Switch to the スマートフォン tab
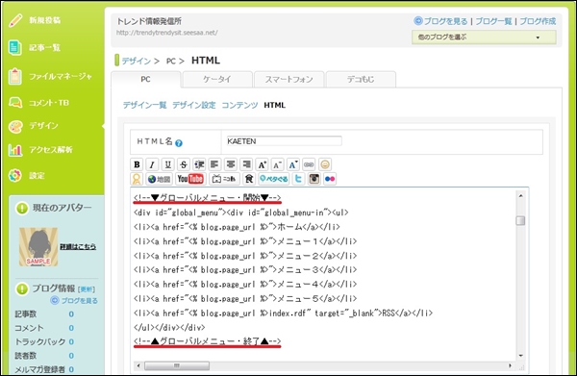577x376 pixels. 288,80
